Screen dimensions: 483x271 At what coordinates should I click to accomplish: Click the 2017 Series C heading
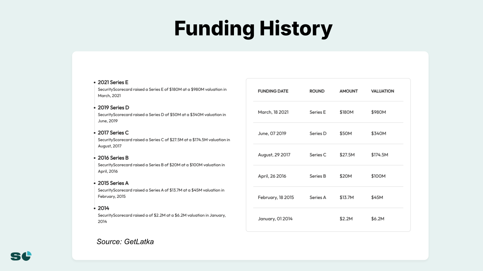113,132
